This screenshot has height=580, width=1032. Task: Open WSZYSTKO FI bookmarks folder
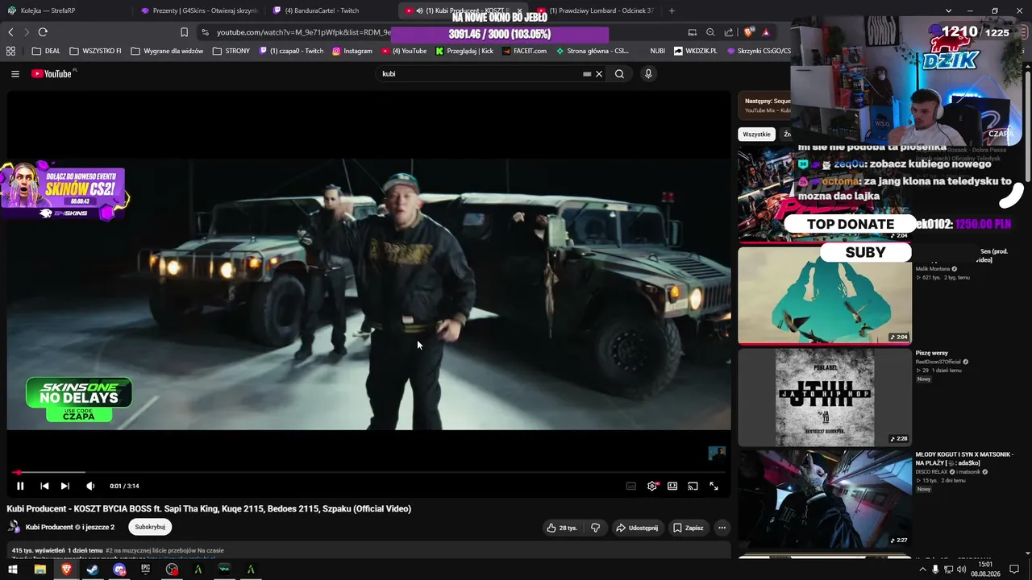pos(95,51)
